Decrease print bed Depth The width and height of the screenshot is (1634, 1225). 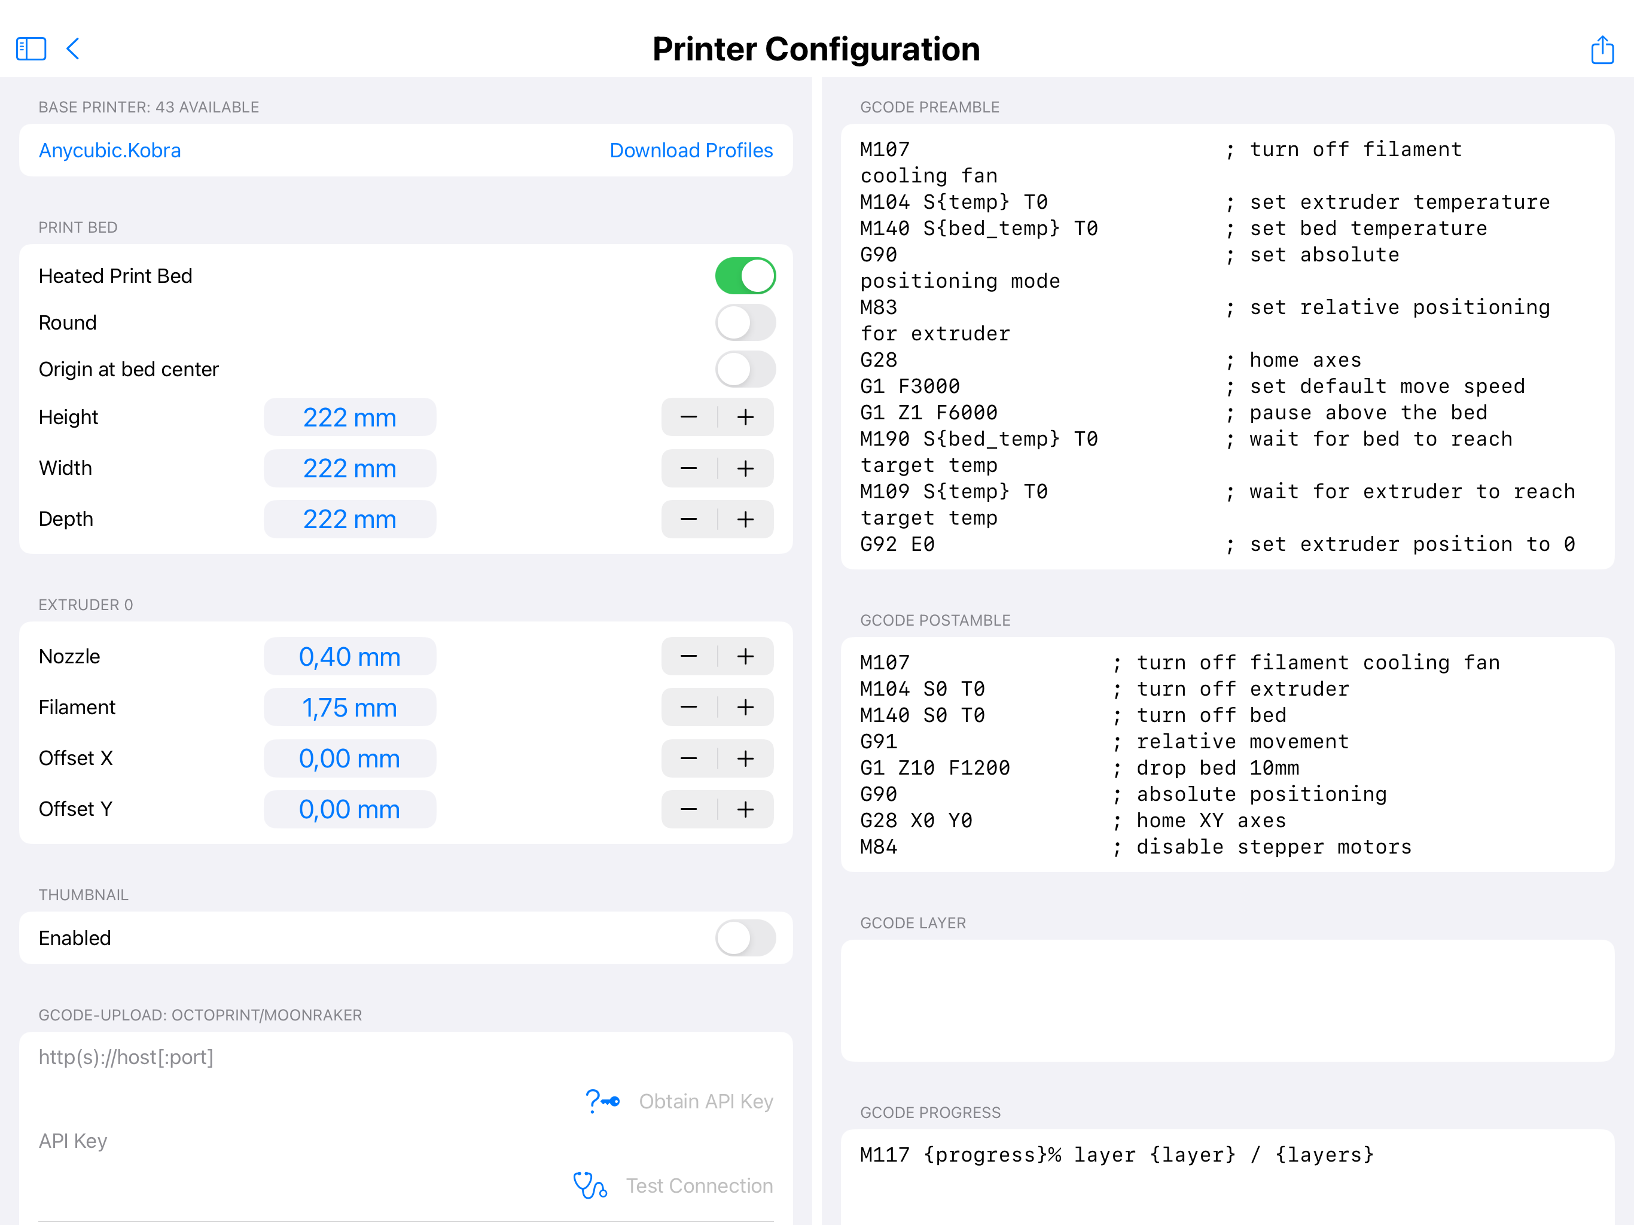click(688, 519)
